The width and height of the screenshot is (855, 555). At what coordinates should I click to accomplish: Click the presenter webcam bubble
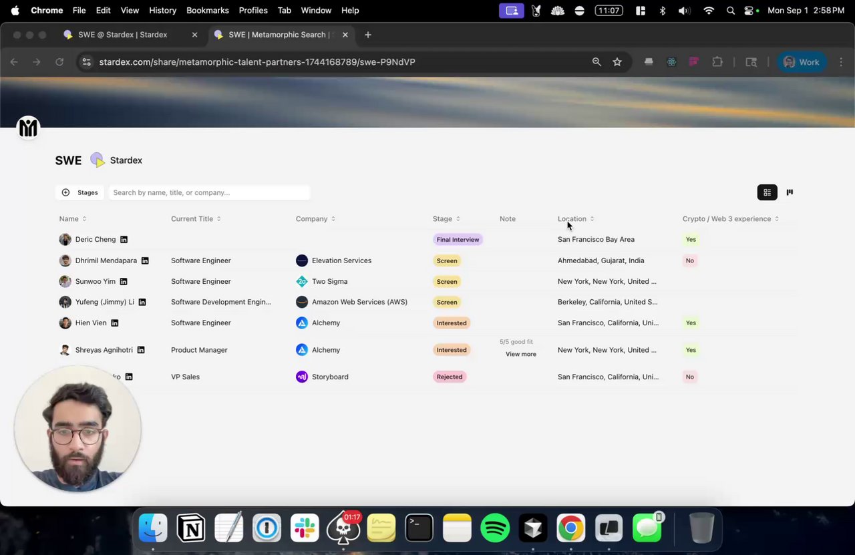[x=77, y=429]
